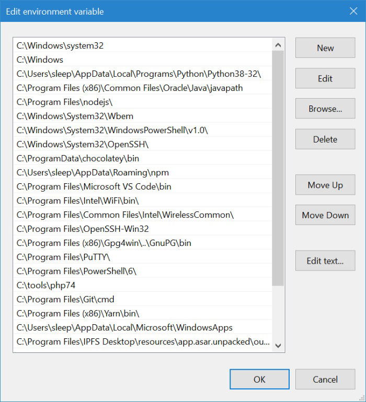Close the Edit environment variable dialog
The image size is (366, 402).
pyautogui.click(x=353, y=11)
